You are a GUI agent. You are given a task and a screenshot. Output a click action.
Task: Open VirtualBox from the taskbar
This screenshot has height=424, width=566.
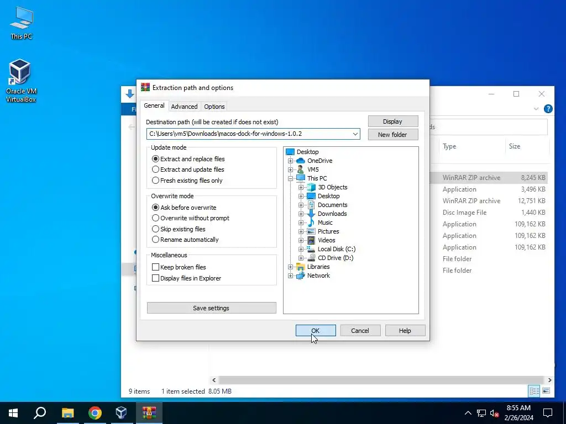[121, 413]
